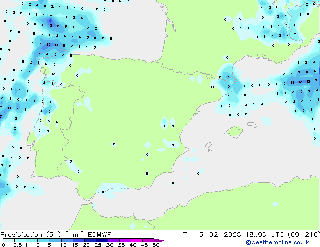Pick the 20–25 mm dark blue box
The height and width of the screenshot is (247, 320).
[x=90, y=240]
